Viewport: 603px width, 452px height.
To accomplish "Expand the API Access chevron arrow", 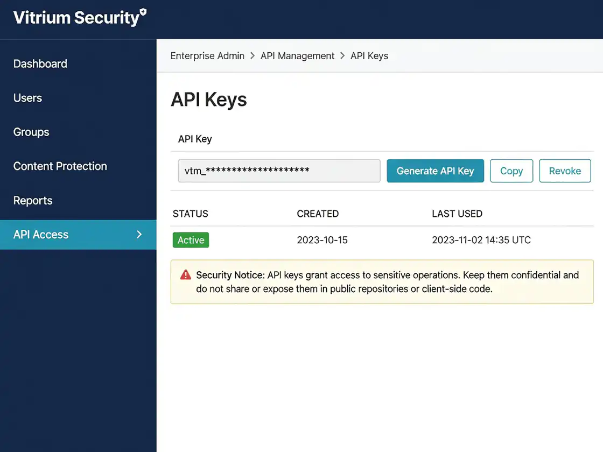I will click(139, 235).
